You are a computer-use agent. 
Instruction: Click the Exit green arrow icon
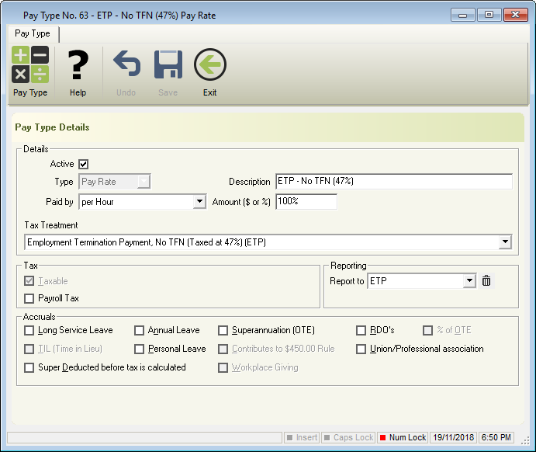pos(210,64)
